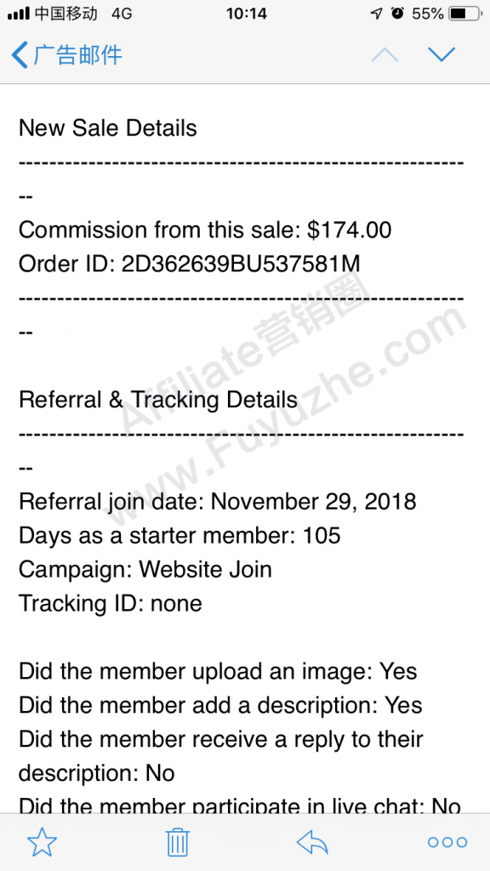Viewport: 490px width, 871px height.
Task: Tap the battery indicator in the status bar
Action: (465, 14)
